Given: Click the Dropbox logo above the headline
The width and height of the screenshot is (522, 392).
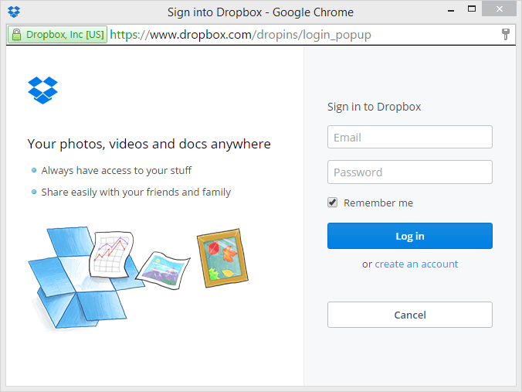Looking at the screenshot, I should [x=42, y=90].
